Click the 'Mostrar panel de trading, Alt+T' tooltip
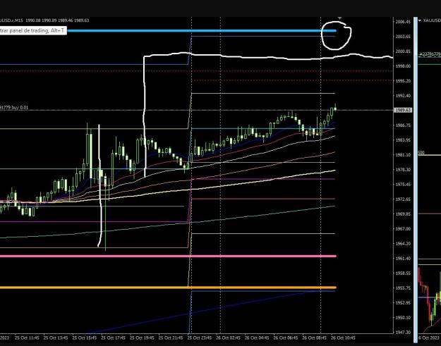The width and height of the screenshot is (441, 346). click(x=32, y=30)
